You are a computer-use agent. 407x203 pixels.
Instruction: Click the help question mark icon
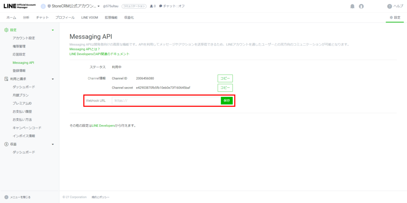390,6
